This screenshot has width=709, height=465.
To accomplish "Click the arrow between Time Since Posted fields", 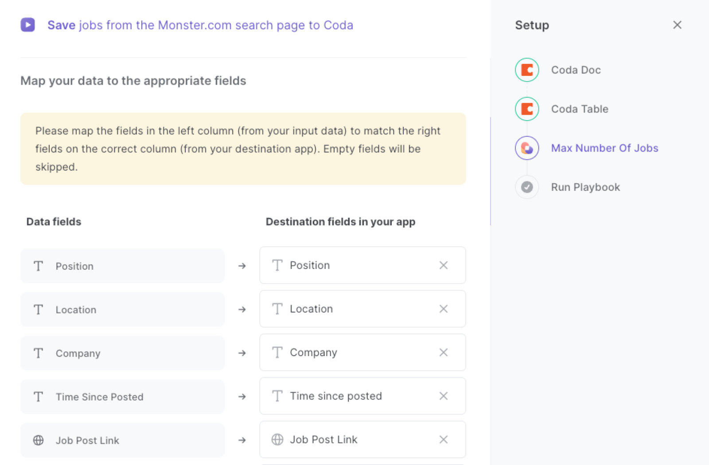I will [x=242, y=396].
